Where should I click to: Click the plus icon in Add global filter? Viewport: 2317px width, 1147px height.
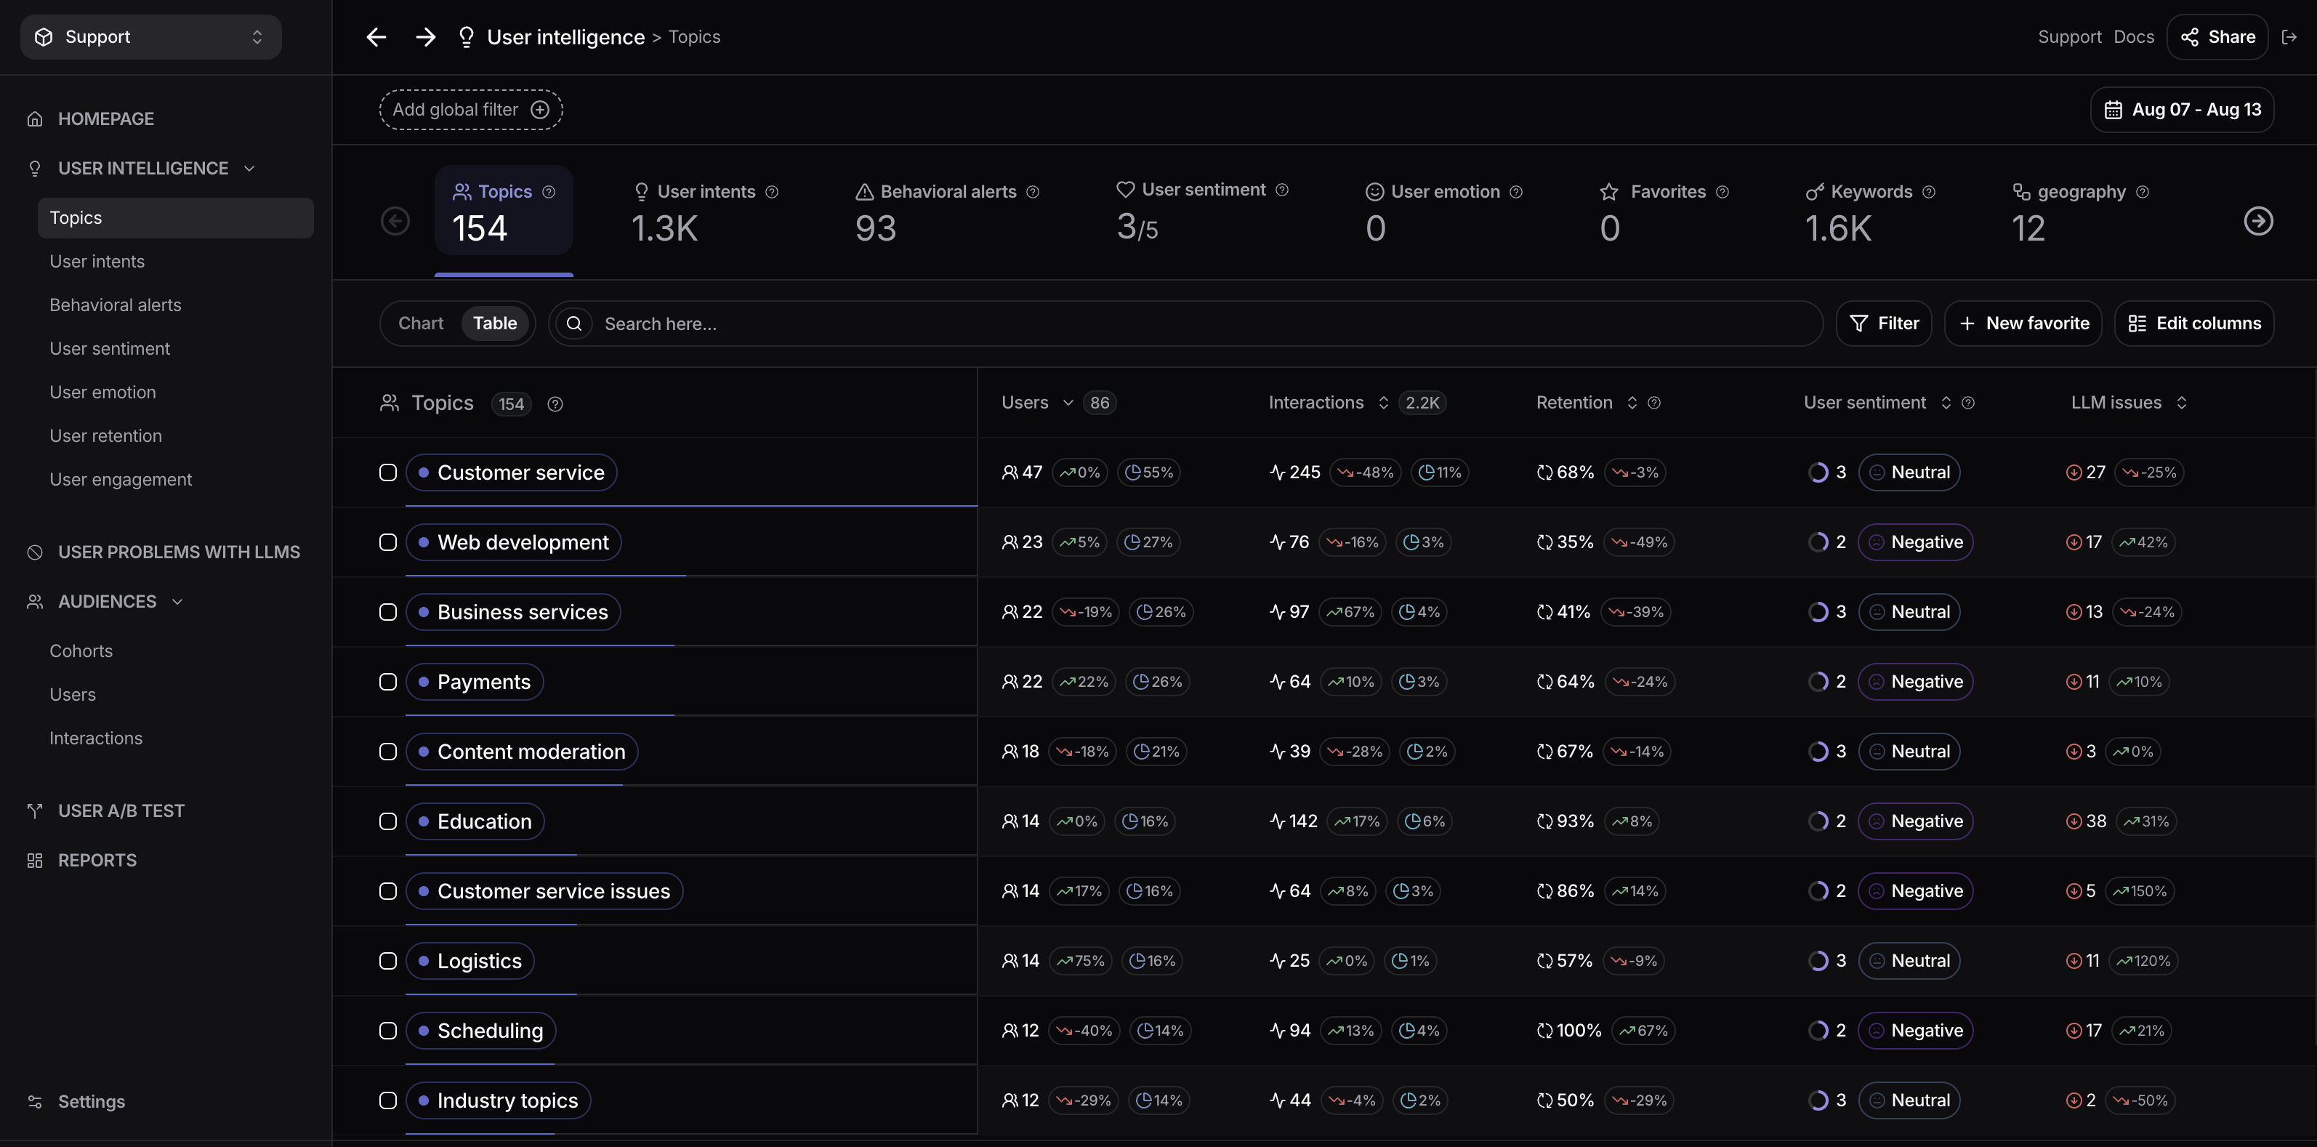[x=540, y=110]
